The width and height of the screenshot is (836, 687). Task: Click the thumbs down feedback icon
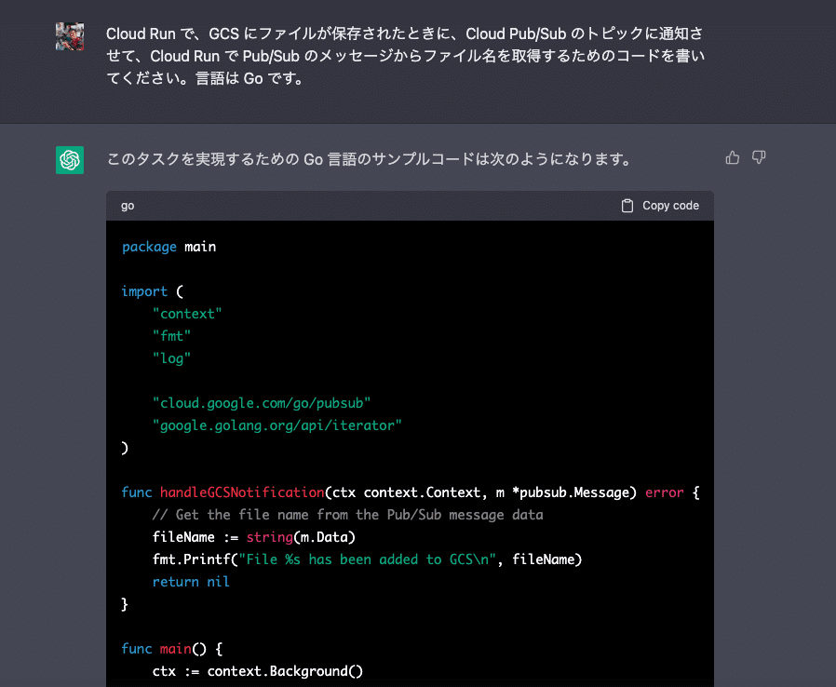[x=759, y=158]
